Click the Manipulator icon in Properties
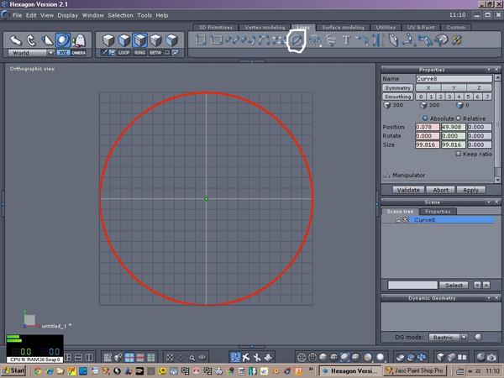The image size is (504, 378). 386,175
